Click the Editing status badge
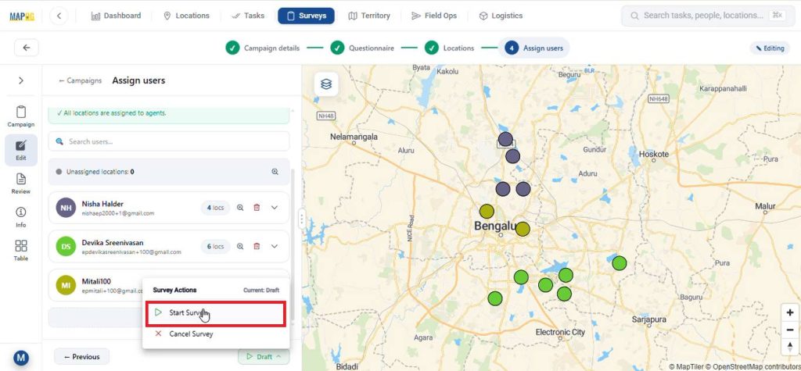Image resolution: width=801 pixels, height=371 pixels. pyautogui.click(x=770, y=48)
